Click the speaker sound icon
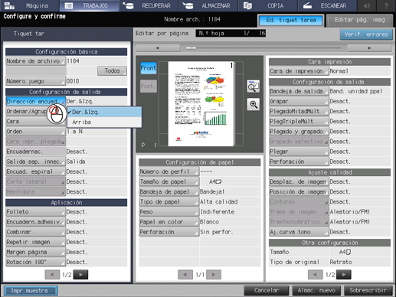The image size is (396, 297). coord(367,5)
